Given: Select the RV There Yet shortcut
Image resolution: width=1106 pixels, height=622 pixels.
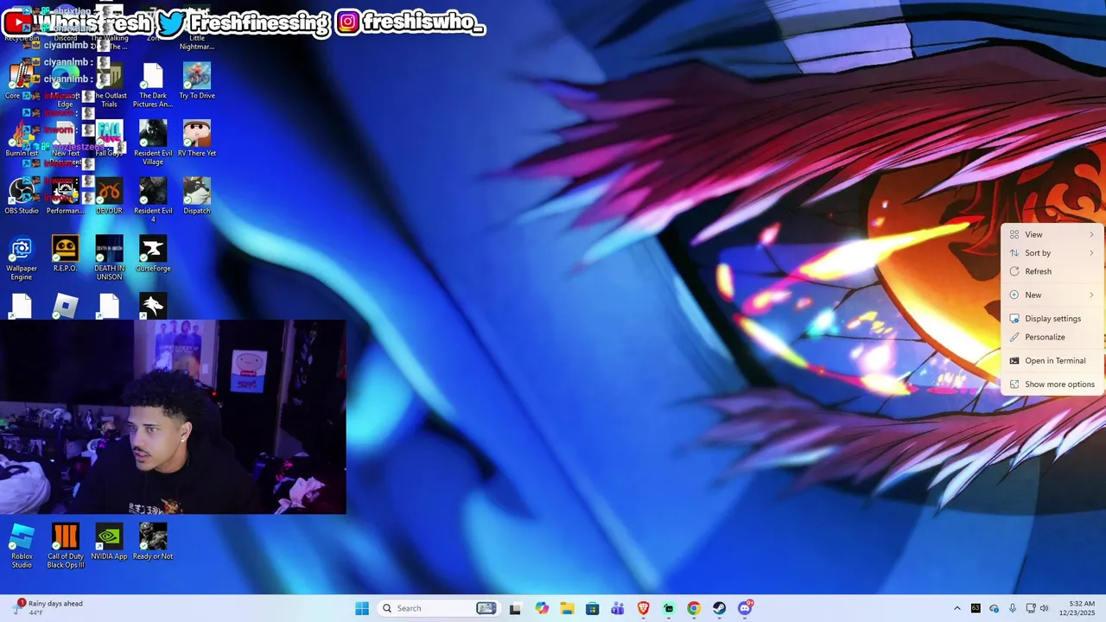Looking at the screenshot, I should tap(197, 139).
